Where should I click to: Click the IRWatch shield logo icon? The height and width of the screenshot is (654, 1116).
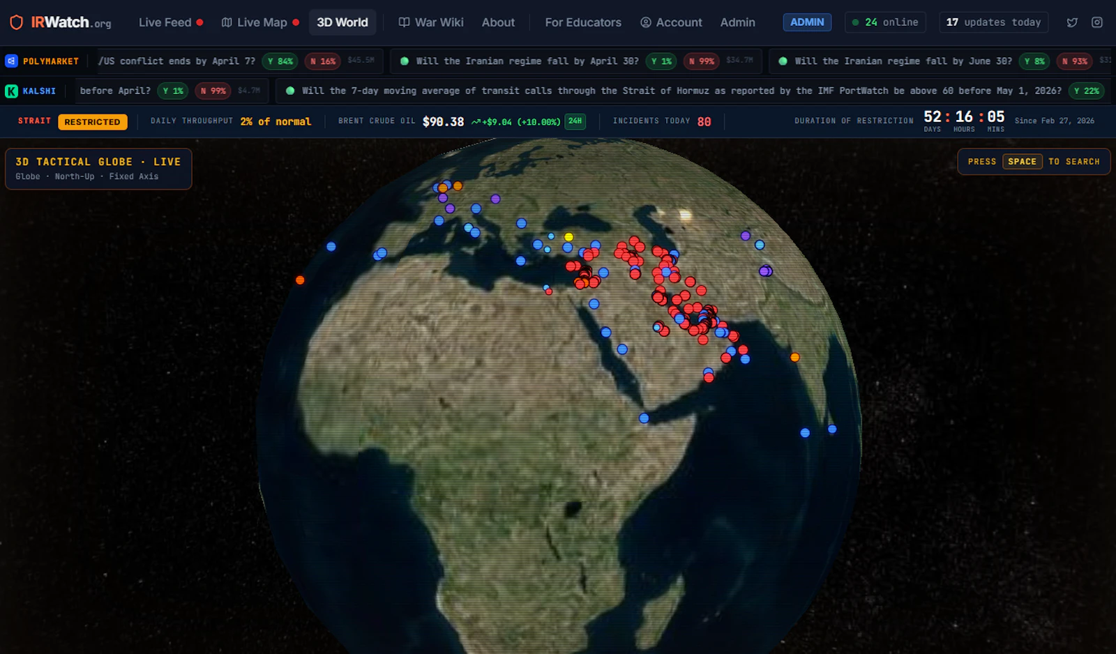tap(16, 22)
